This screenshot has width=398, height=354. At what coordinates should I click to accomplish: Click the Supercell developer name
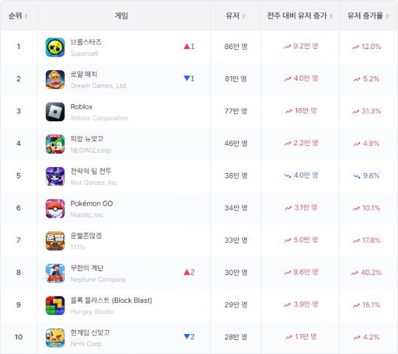tap(84, 54)
